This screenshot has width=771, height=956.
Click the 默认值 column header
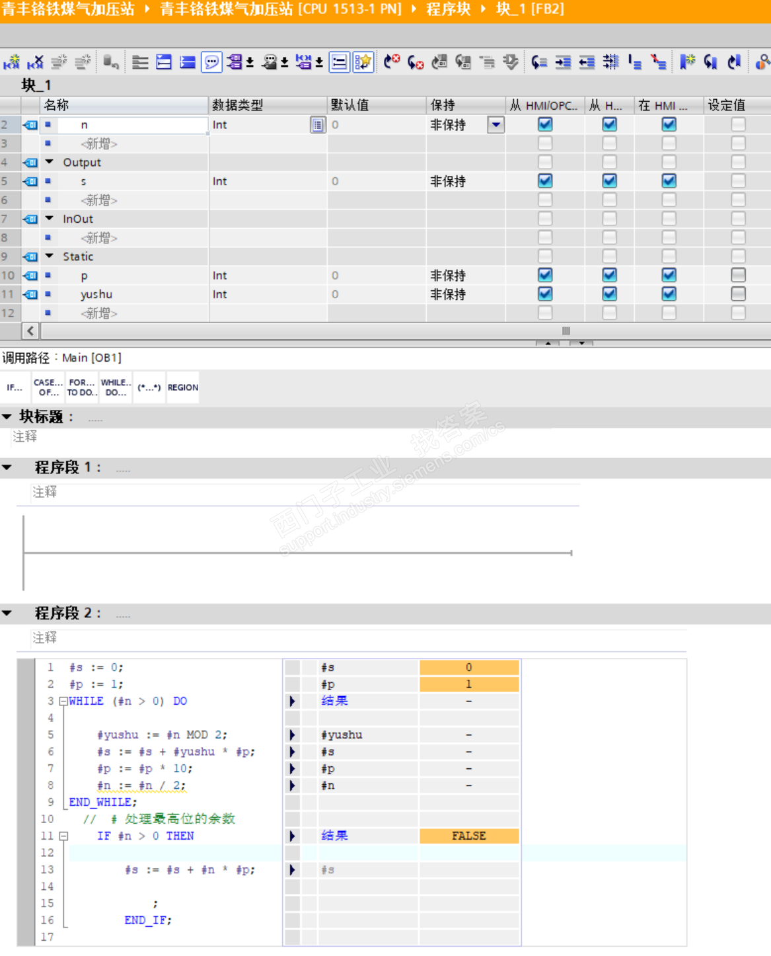coord(377,105)
